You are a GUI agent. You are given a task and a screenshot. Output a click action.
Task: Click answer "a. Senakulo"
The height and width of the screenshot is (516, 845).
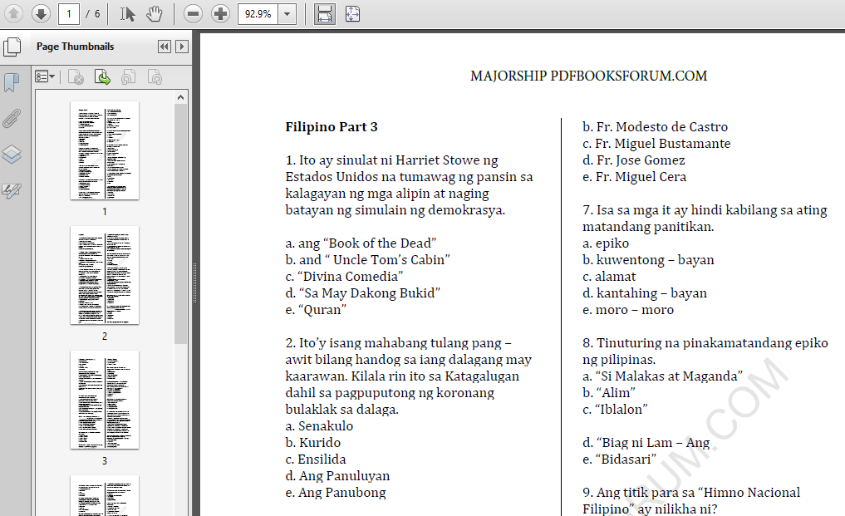tap(319, 426)
